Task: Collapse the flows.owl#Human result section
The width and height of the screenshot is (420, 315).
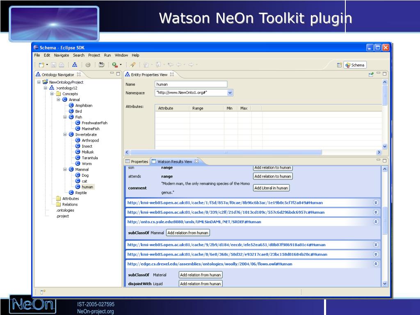Action: 376,264
